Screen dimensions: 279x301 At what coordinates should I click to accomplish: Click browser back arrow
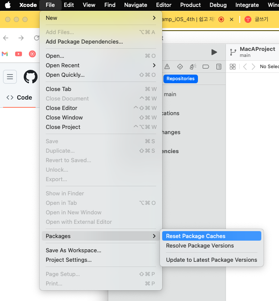coord(6,38)
